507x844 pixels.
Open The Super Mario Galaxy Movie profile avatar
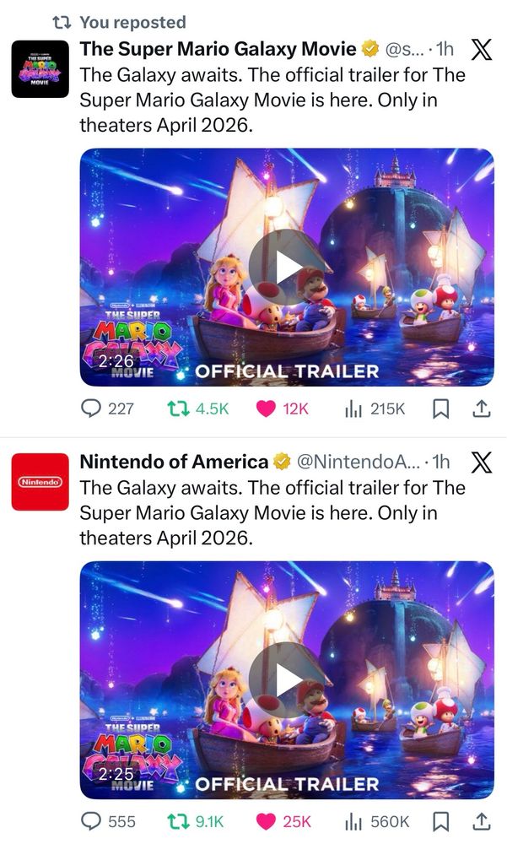coord(40,69)
